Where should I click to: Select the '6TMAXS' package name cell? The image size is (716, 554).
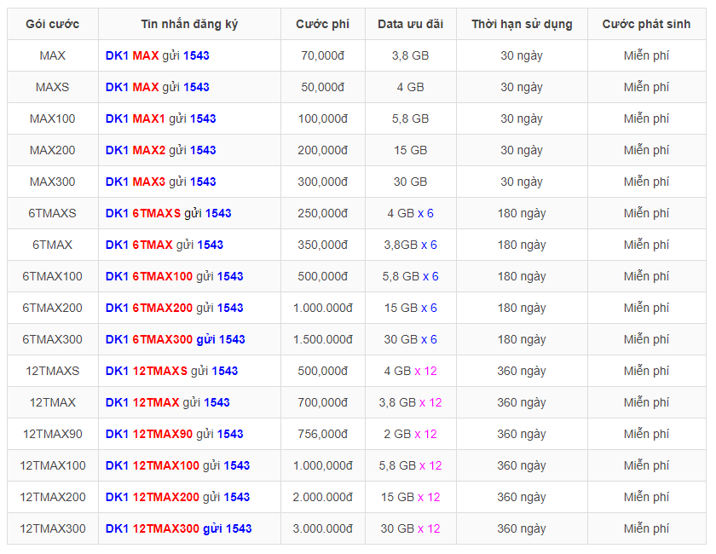[53, 213]
